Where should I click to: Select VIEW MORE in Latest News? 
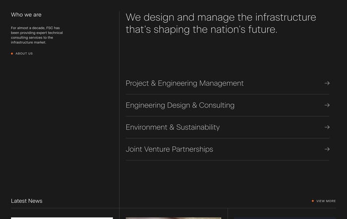coord(326,201)
